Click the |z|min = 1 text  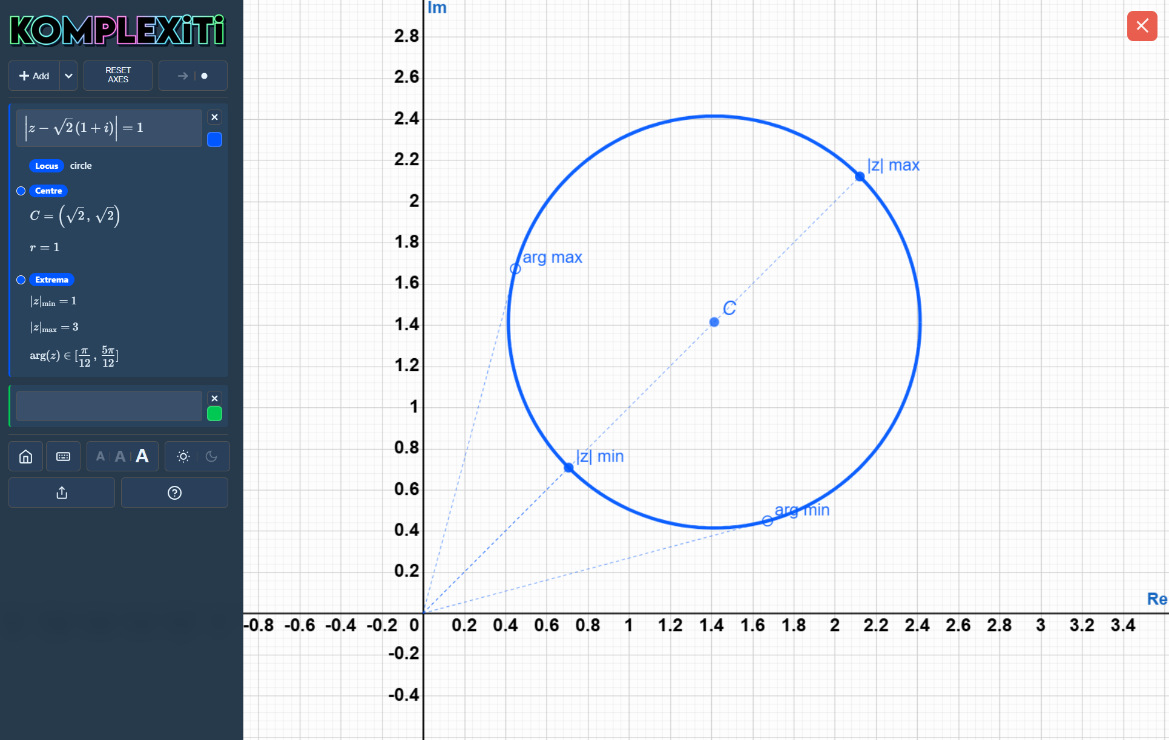pyautogui.click(x=53, y=301)
